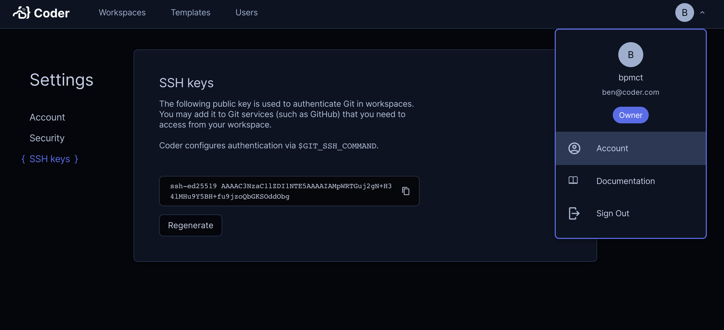Collapse the user menu with the chevron
The height and width of the screenshot is (330, 724).
click(702, 12)
